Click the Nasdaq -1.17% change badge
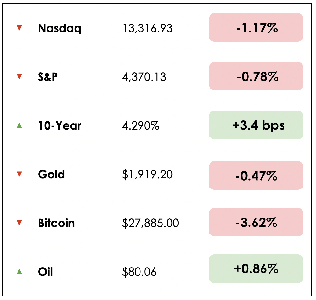 click(x=256, y=28)
